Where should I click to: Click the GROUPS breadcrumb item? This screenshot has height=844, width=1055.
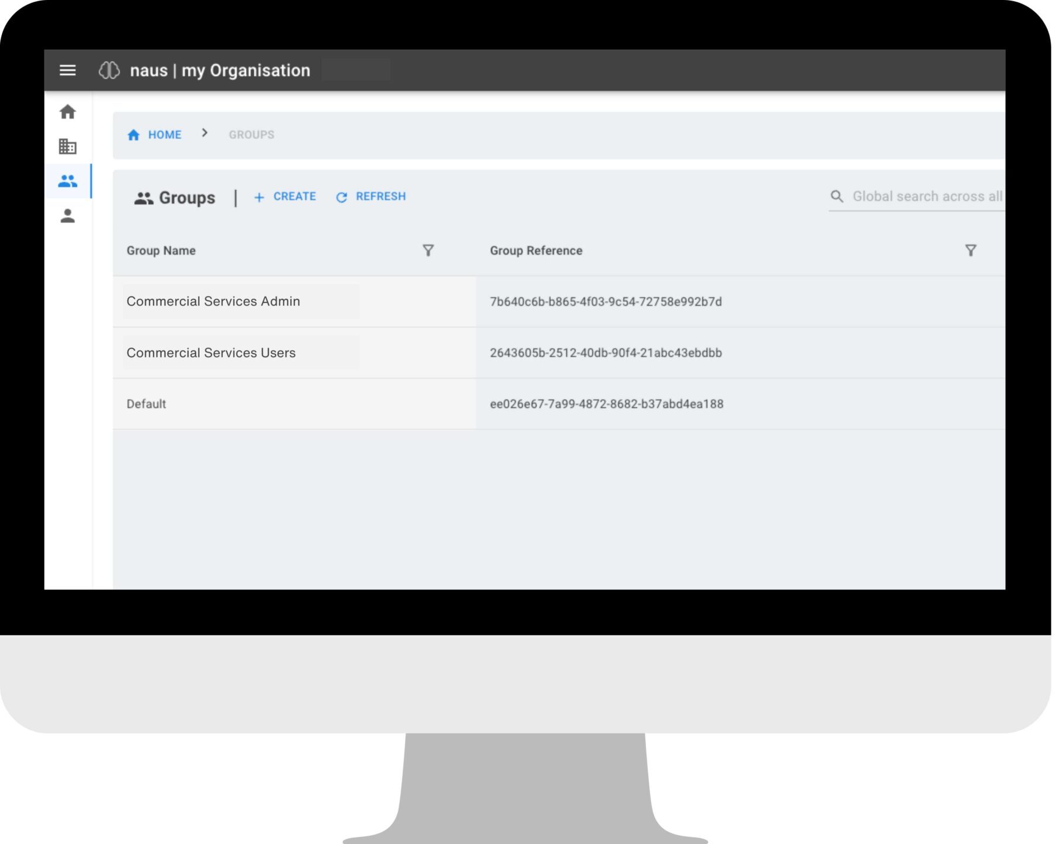point(251,135)
